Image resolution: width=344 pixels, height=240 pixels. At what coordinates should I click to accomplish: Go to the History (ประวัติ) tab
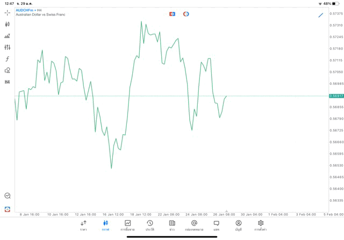click(x=149, y=226)
